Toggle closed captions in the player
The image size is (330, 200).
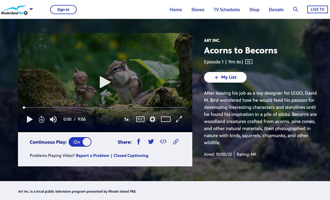140,119
